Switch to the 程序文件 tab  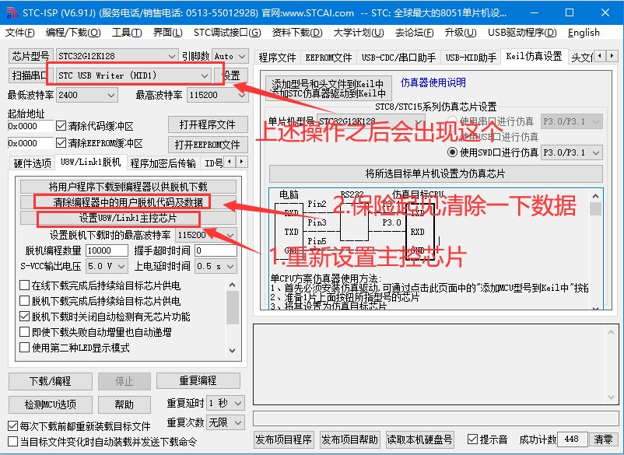tap(278, 58)
